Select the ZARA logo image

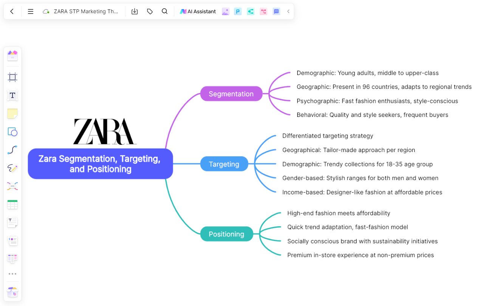(105, 131)
